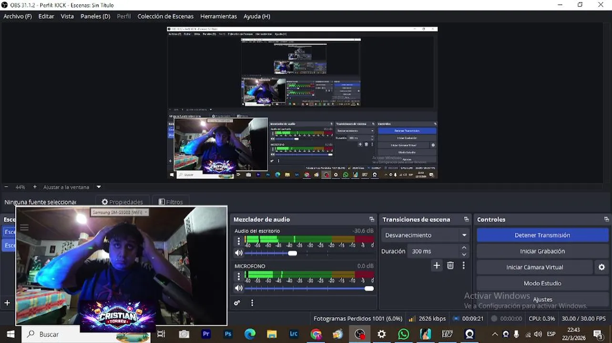
Task: Delete the transition with trash icon
Action: [450, 266]
